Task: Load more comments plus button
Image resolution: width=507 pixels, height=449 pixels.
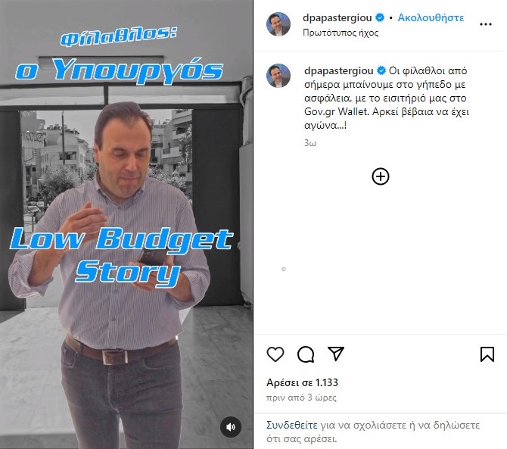Action: coord(380,176)
